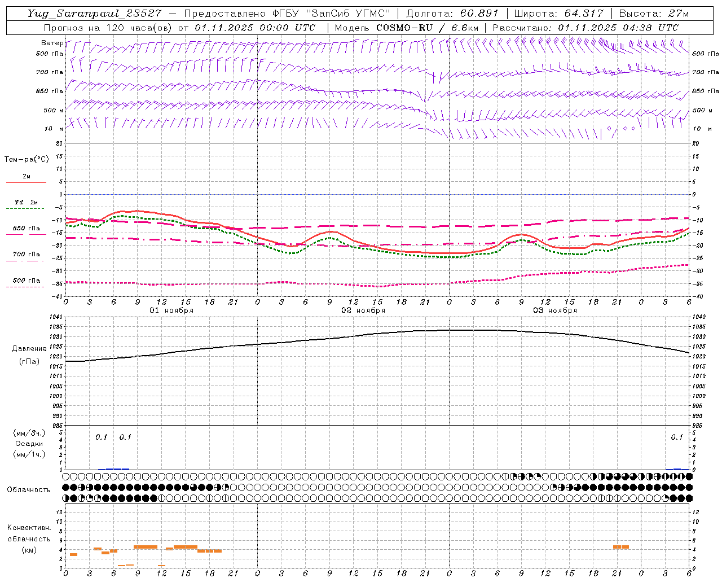This screenshot has height=578, width=722.
Task: Click the "(гПа)" unit label under Давление
Action: tap(29, 361)
